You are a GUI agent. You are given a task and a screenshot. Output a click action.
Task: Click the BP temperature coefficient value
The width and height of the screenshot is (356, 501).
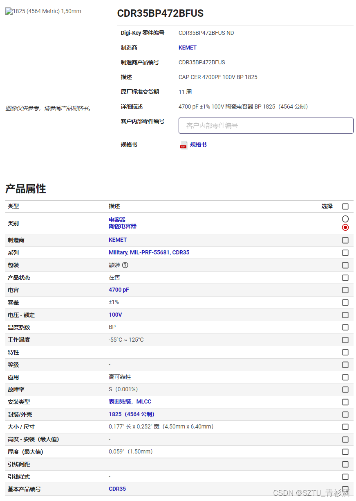pyautogui.click(x=112, y=327)
